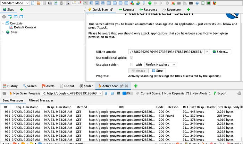The image size is (243, 144).
Task: Open the Firefox Headless browser dropdown
Action: (x=160, y=65)
